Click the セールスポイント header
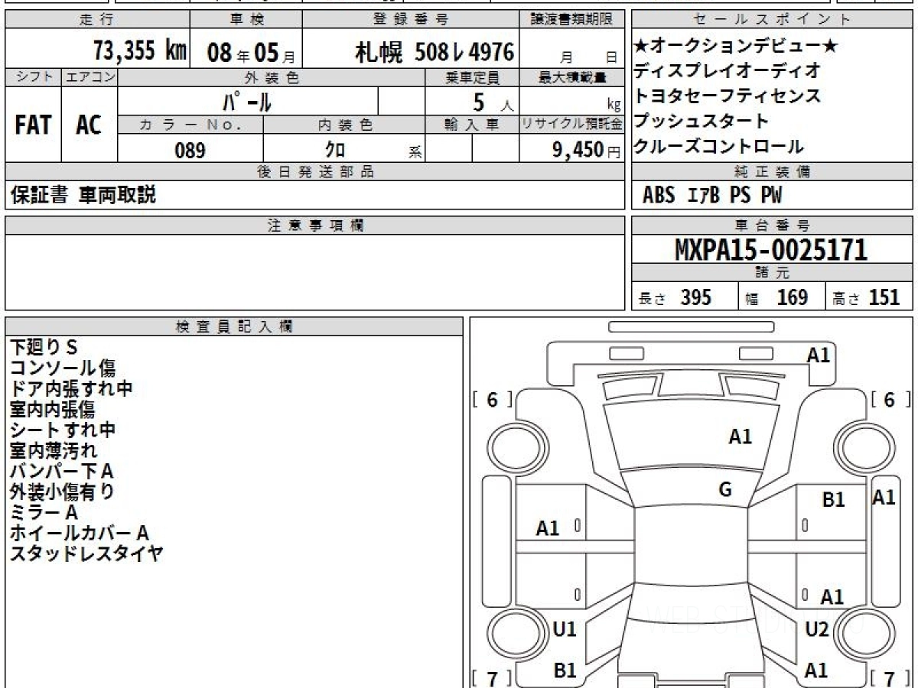The height and width of the screenshot is (688, 918). click(x=772, y=20)
